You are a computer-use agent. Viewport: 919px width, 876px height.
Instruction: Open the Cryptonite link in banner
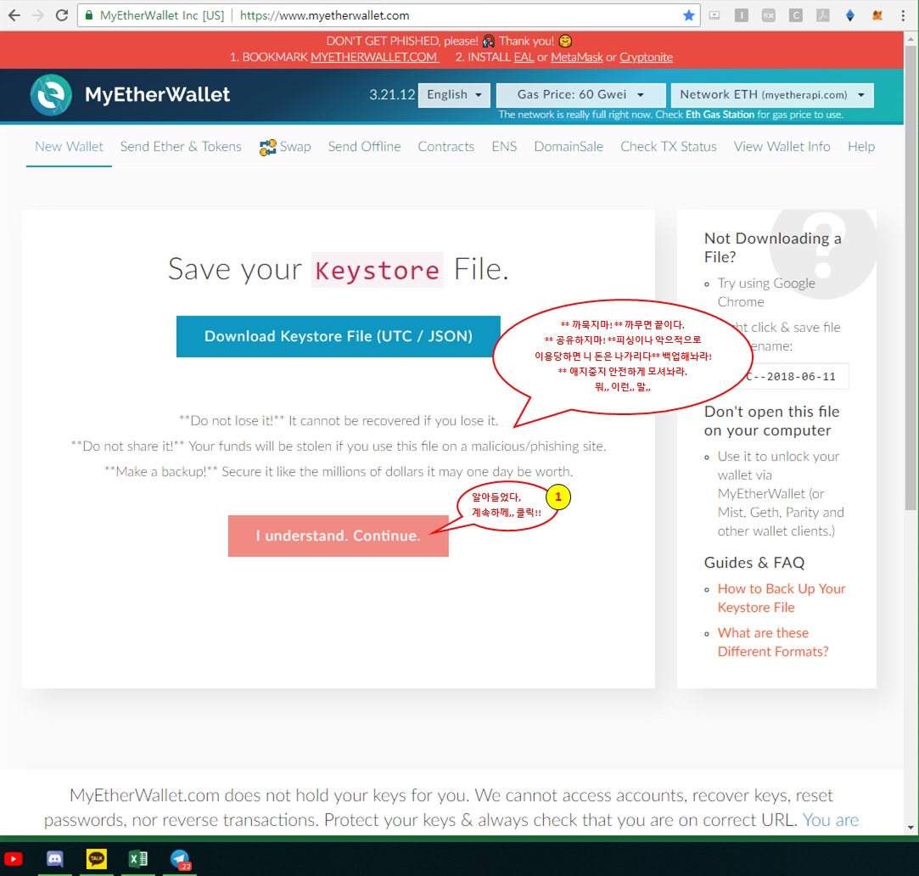(646, 57)
